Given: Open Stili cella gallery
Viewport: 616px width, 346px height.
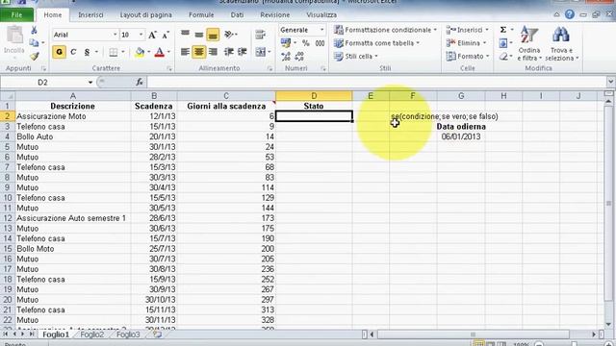Looking at the screenshot, I should point(355,56).
